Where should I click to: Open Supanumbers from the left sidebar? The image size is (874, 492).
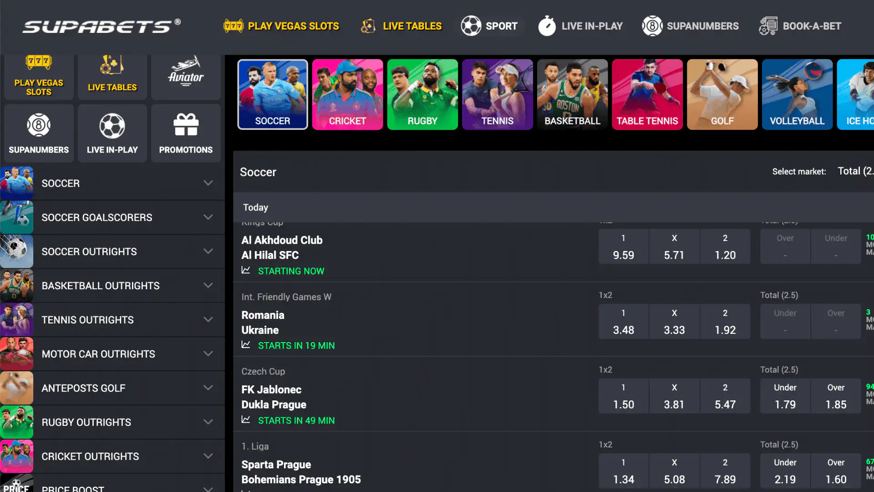tap(38, 133)
